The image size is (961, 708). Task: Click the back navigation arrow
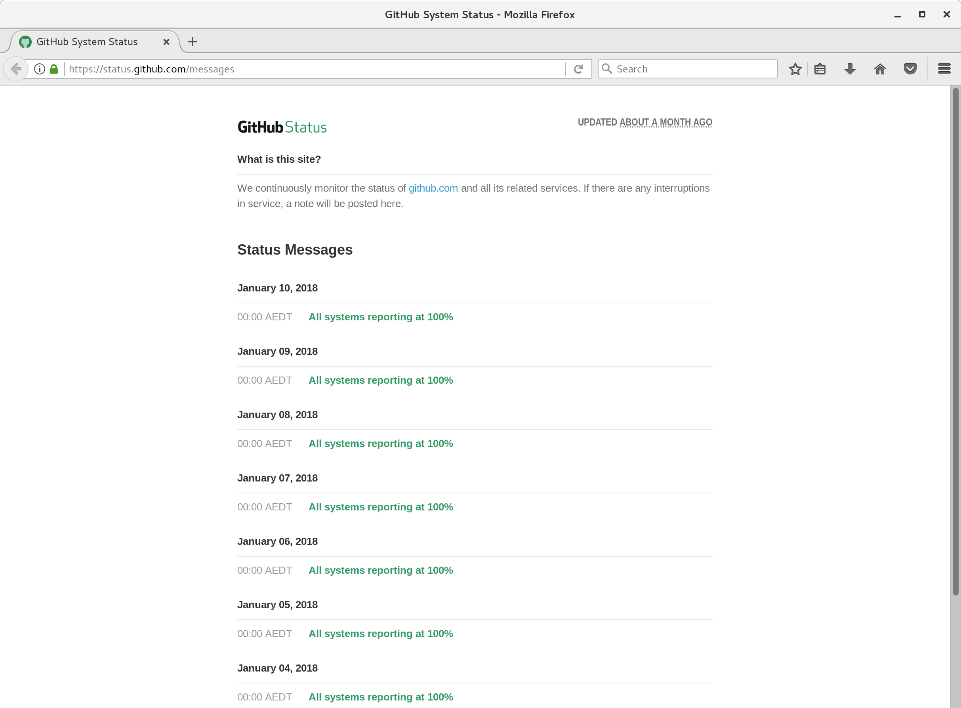[16, 69]
